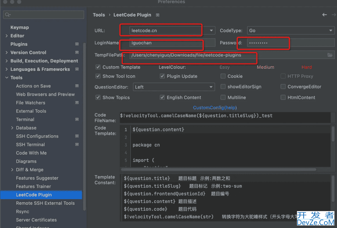
Task: Expand Build, Execution, Deployment group
Action: 7,61
